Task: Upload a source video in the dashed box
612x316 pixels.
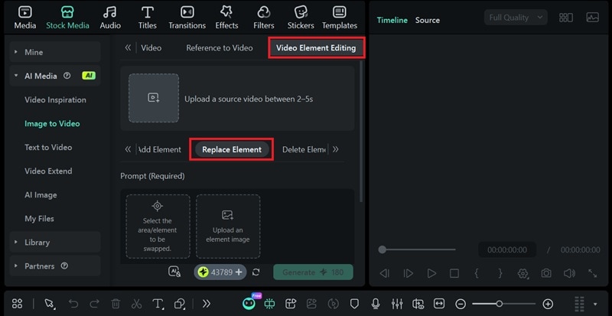Action: pos(154,98)
